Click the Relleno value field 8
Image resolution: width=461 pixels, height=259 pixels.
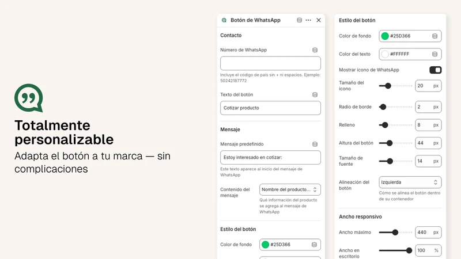(x=428, y=125)
